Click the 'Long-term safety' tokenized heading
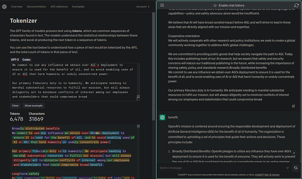 click(26, 174)
